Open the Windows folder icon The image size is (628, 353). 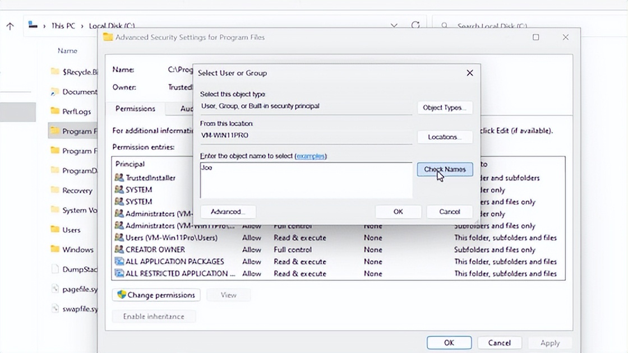(55, 249)
